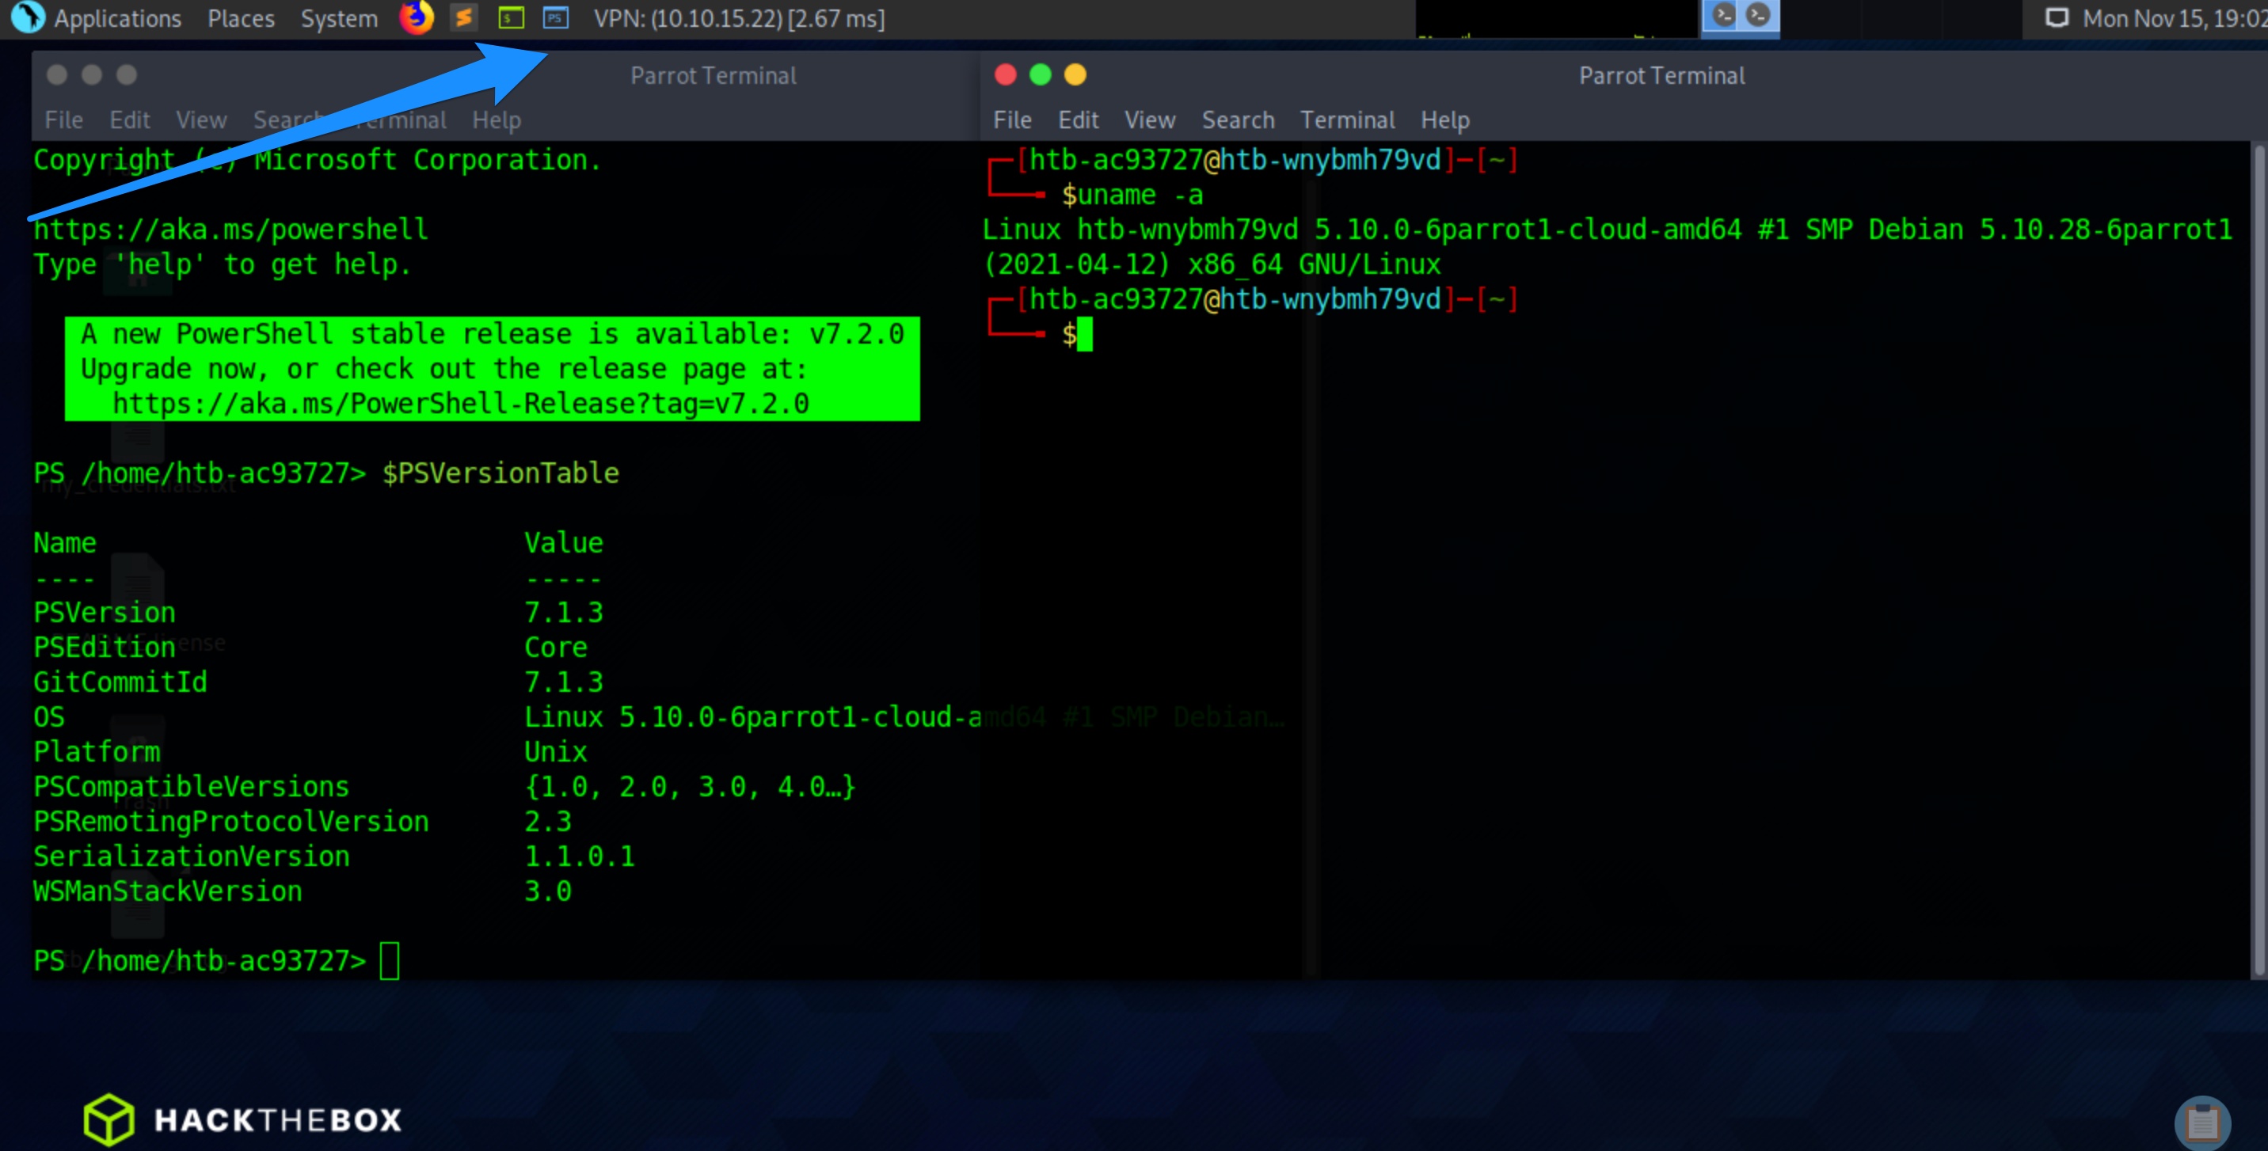The width and height of the screenshot is (2268, 1151).
Task: Open File menu in left PowerShell terminal
Action: tap(63, 120)
